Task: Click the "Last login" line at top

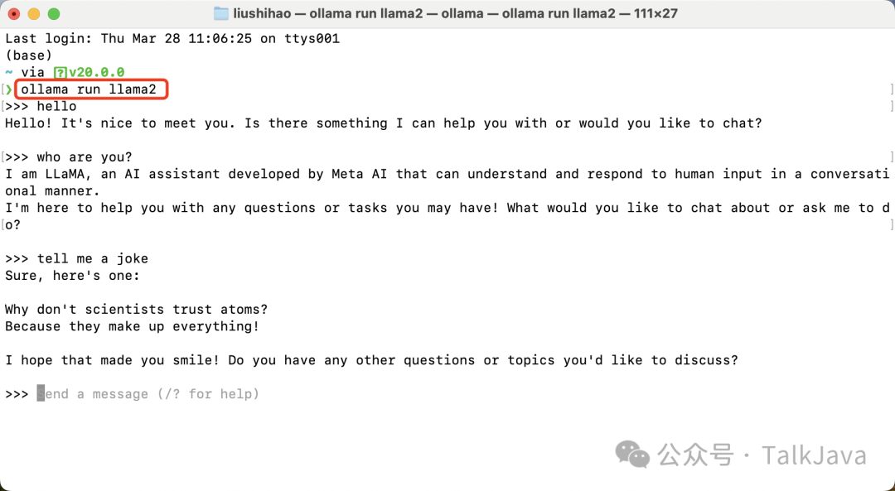Action: point(172,39)
